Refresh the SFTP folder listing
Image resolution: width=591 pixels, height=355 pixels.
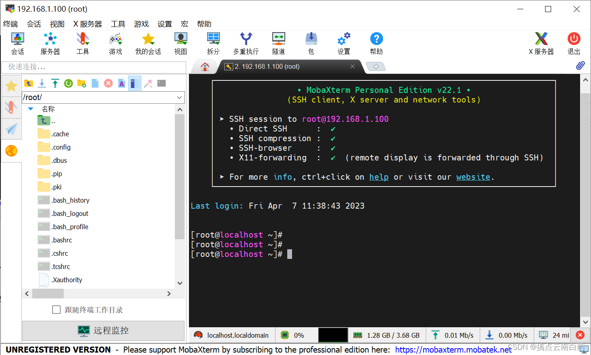click(68, 83)
